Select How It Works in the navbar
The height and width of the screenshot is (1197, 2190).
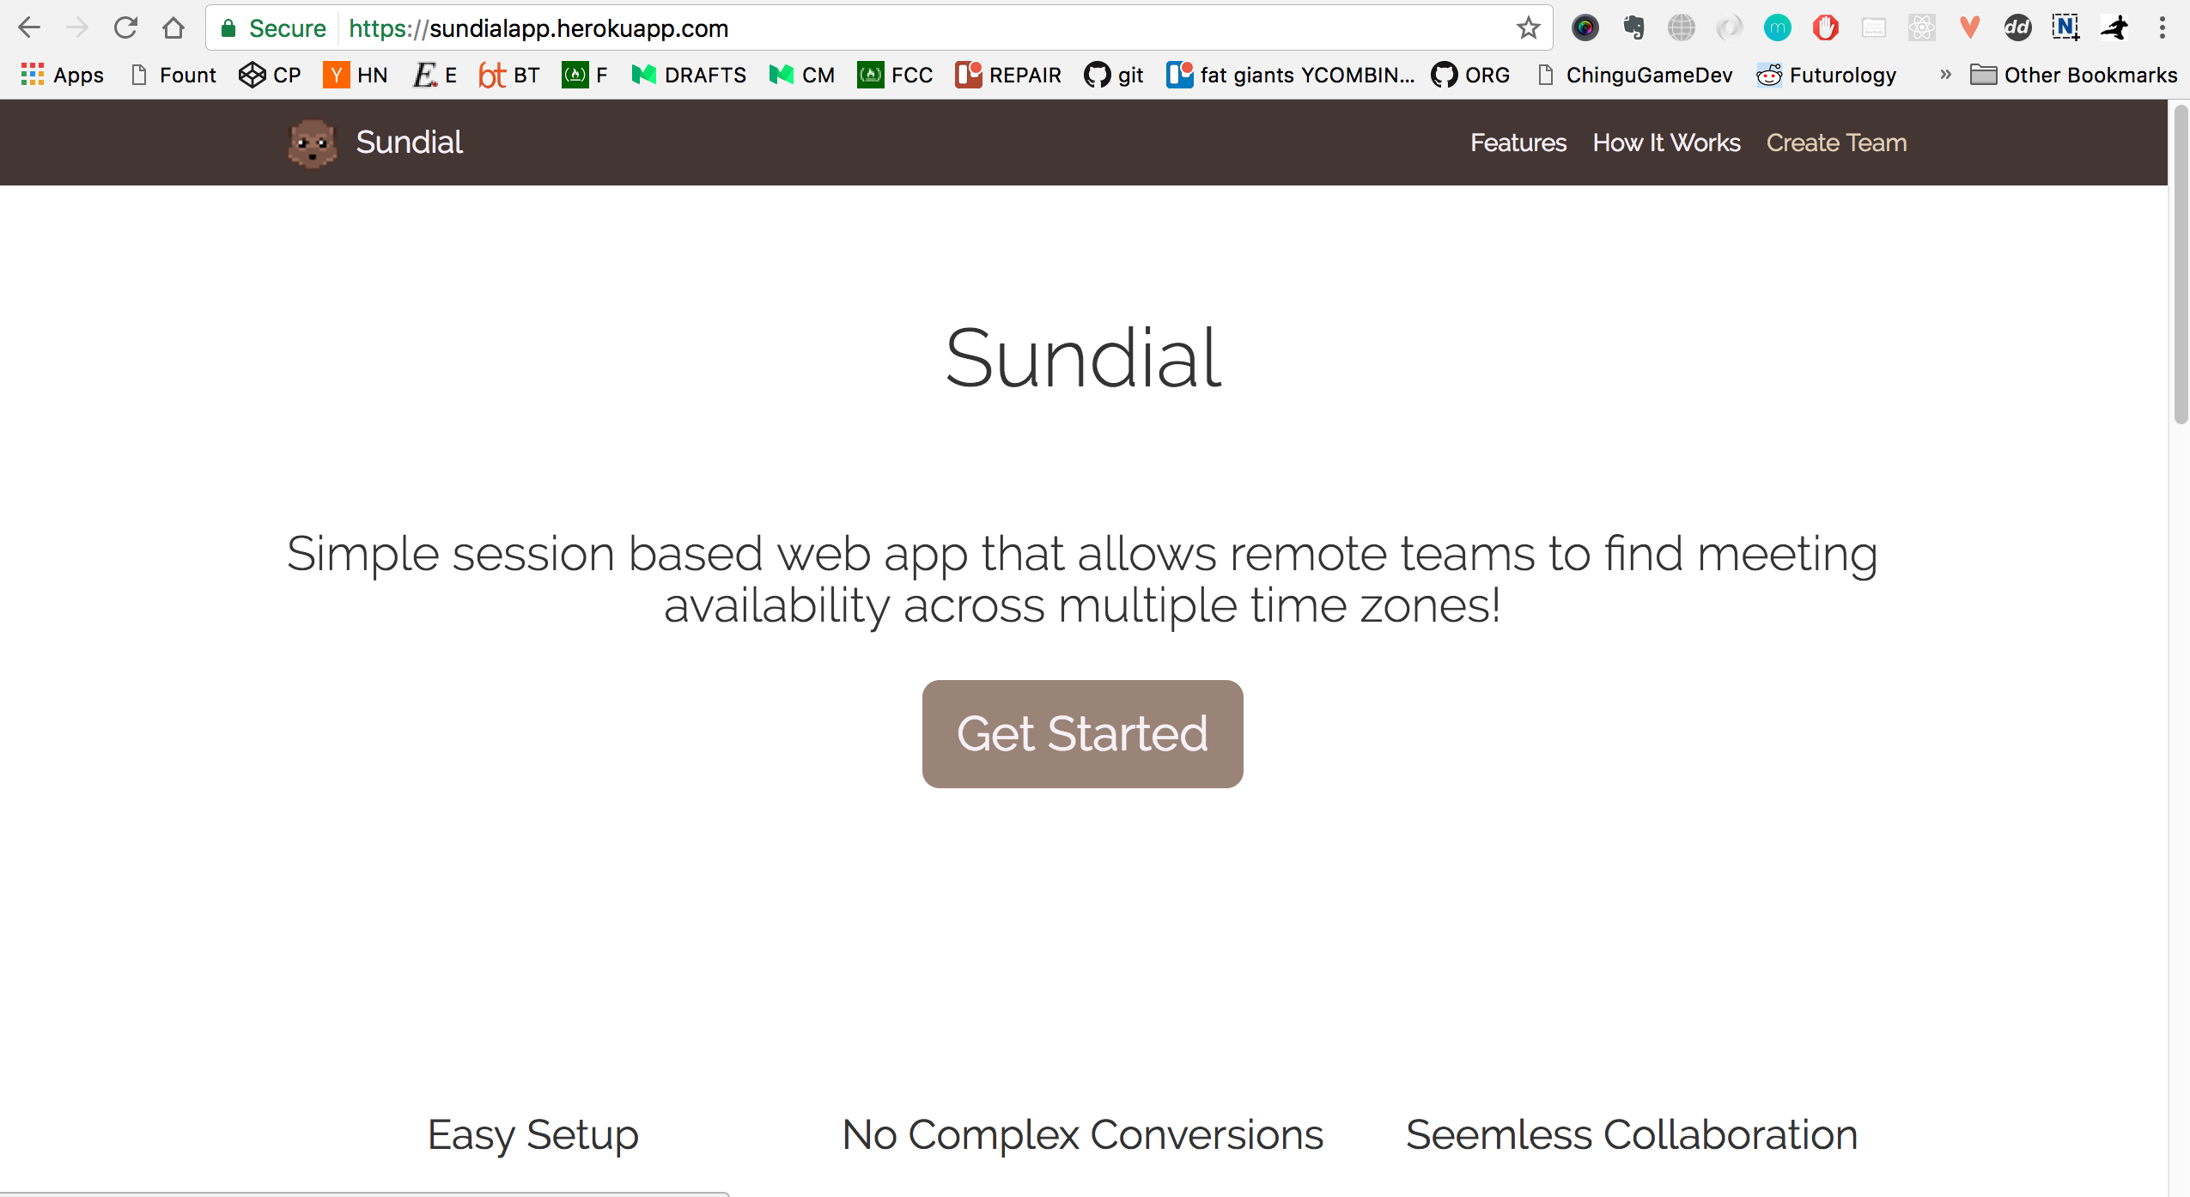pyautogui.click(x=1666, y=143)
